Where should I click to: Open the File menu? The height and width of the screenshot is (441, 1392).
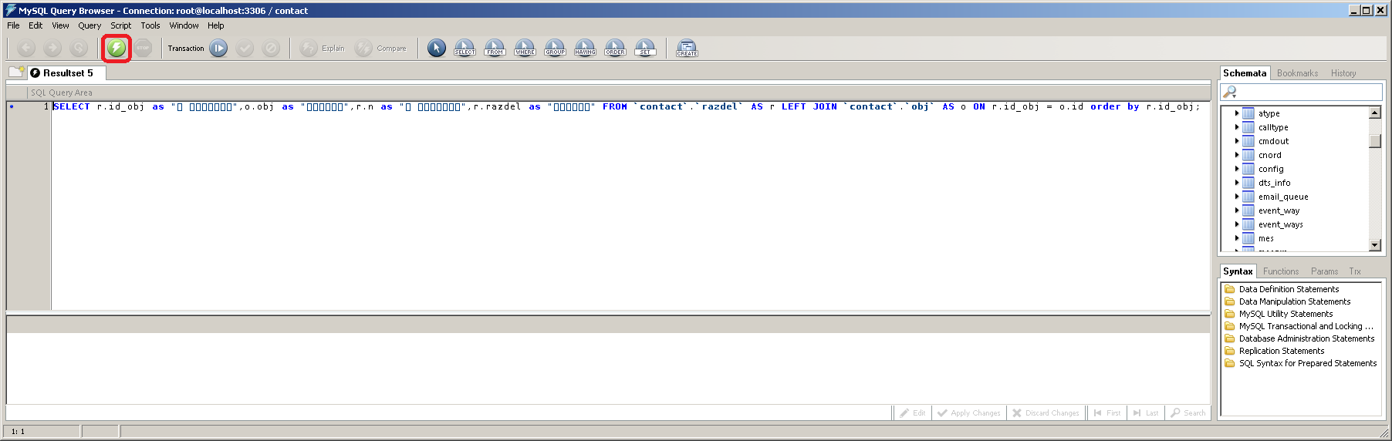pyautogui.click(x=13, y=25)
